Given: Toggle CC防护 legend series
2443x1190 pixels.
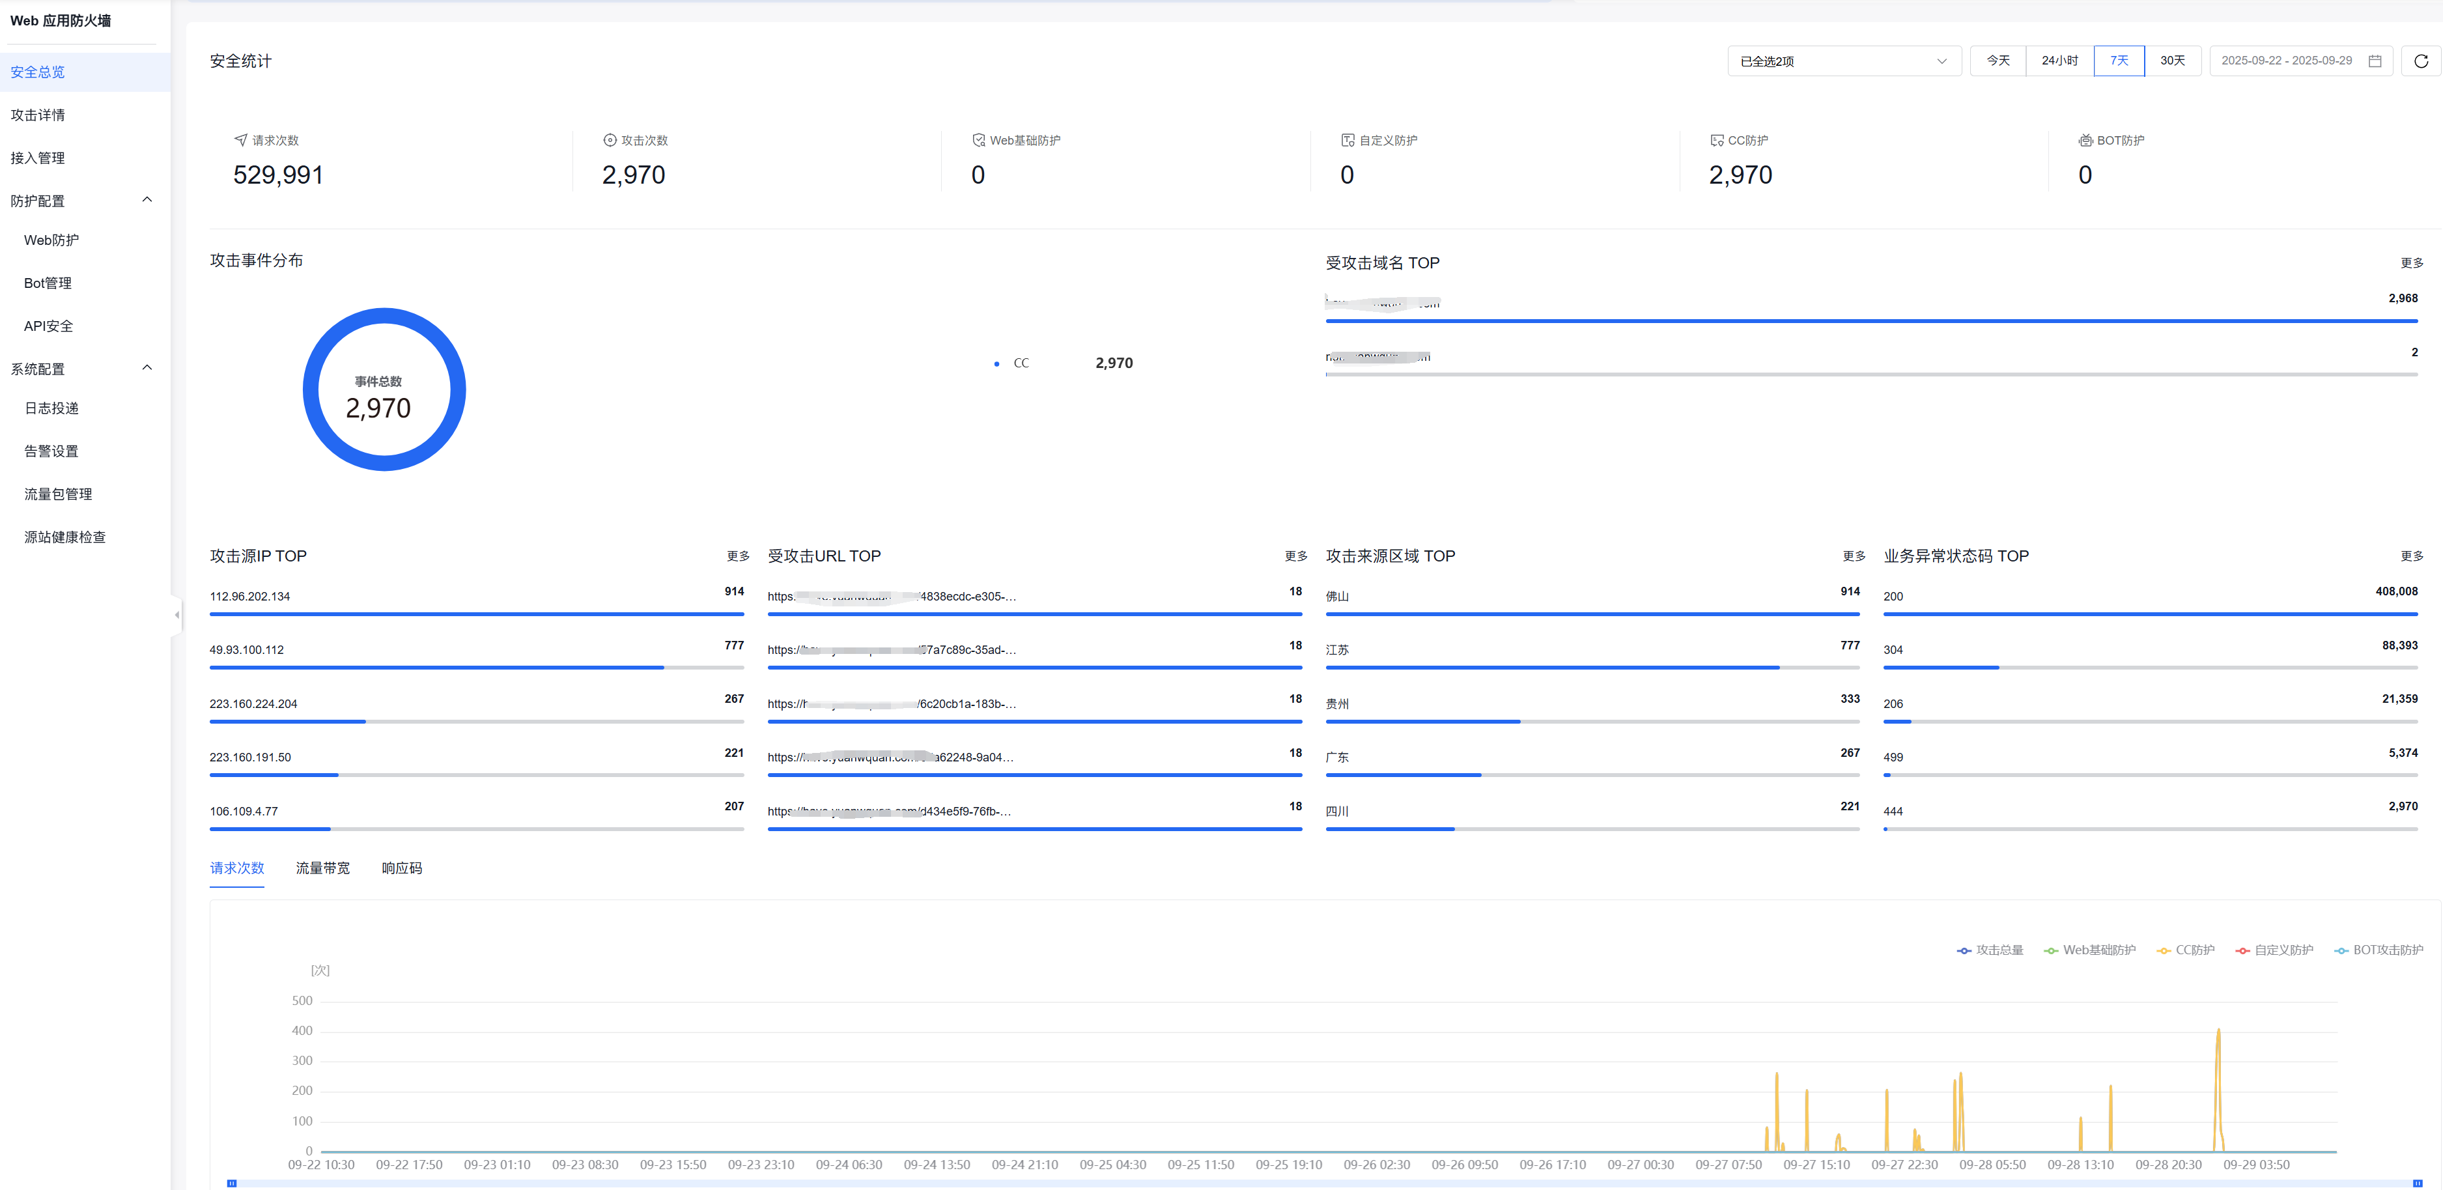Looking at the screenshot, I should coord(2185,950).
